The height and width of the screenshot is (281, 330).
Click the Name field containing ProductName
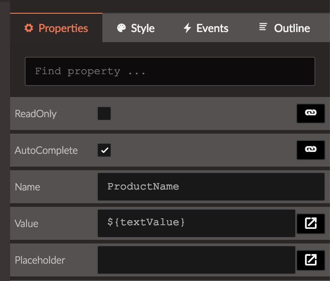211,187
